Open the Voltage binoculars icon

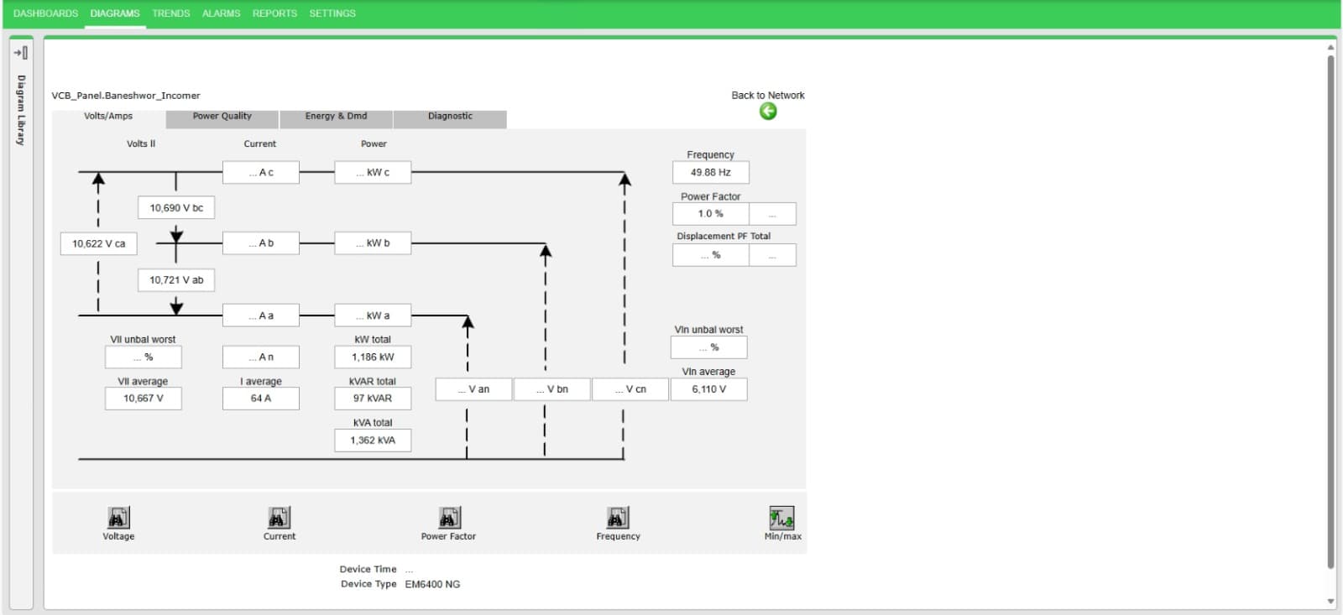[x=118, y=518]
